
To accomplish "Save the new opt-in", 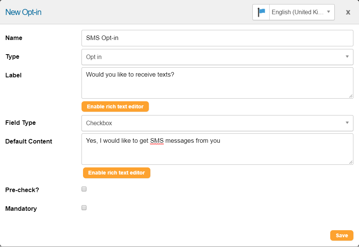I will (341, 235).
